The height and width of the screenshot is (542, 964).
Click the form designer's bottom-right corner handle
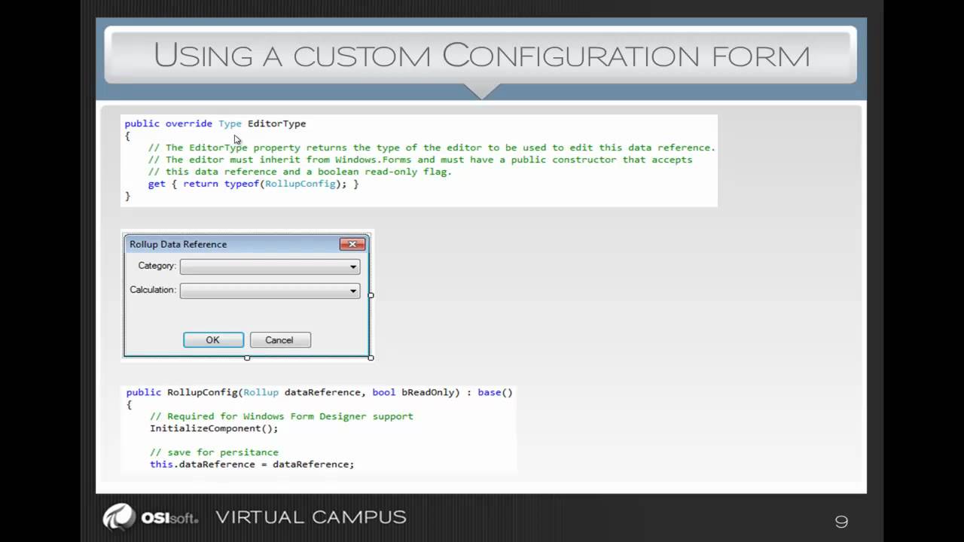click(x=371, y=358)
